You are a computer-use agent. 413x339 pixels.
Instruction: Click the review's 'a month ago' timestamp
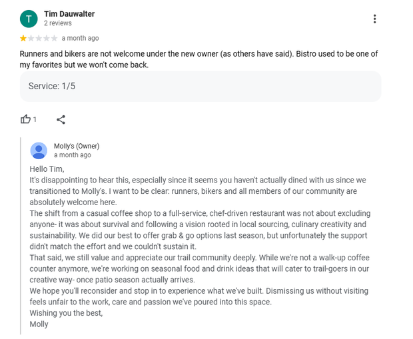[x=81, y=38]
